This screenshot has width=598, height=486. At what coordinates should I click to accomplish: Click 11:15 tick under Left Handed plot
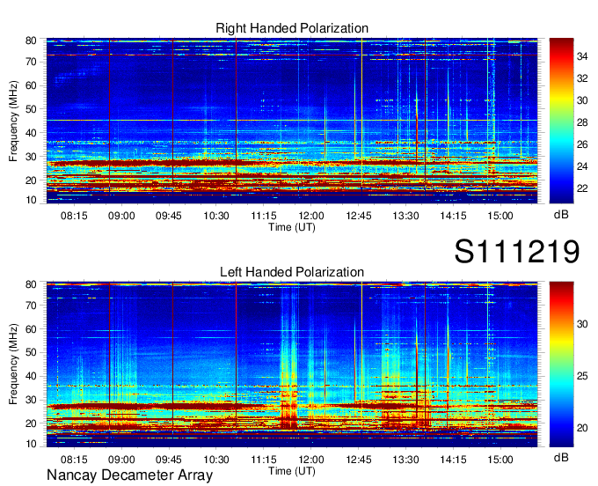(x=264, y=460)
